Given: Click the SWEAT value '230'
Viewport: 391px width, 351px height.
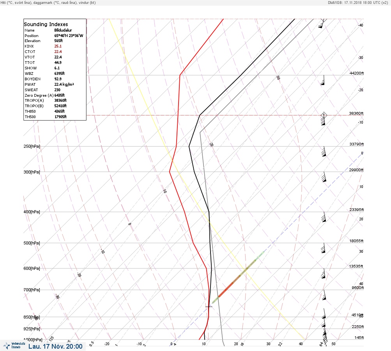Looking at the screenshot, I should (57, 90).
